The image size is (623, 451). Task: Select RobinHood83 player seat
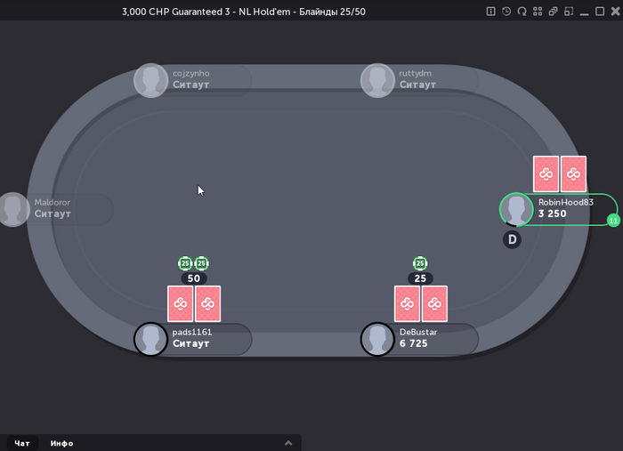point(558,209)
